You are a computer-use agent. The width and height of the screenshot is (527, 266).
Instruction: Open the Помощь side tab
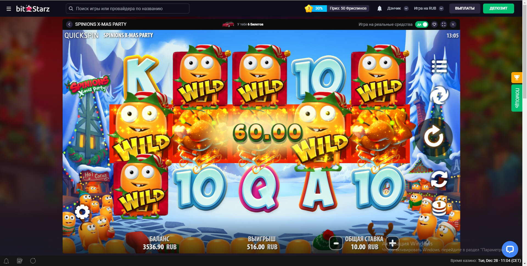(517, 98)
